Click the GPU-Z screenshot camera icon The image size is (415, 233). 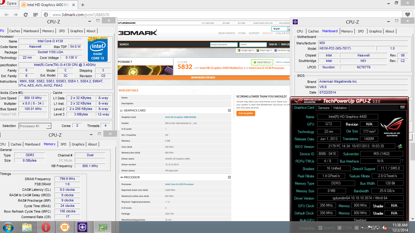pyautogui.click(x=403, y=107)
